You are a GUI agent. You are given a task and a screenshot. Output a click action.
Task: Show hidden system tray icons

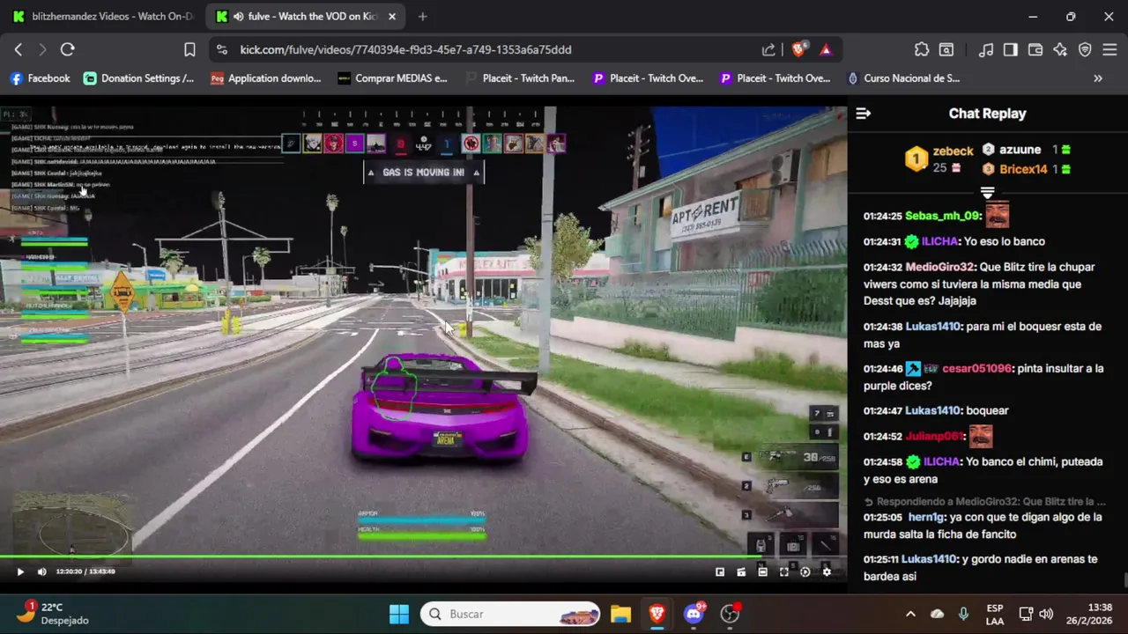[910, 614]
